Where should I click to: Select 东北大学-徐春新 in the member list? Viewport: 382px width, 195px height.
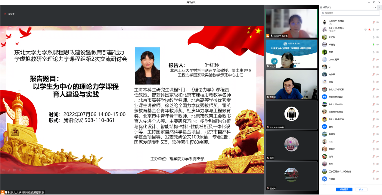336,97
